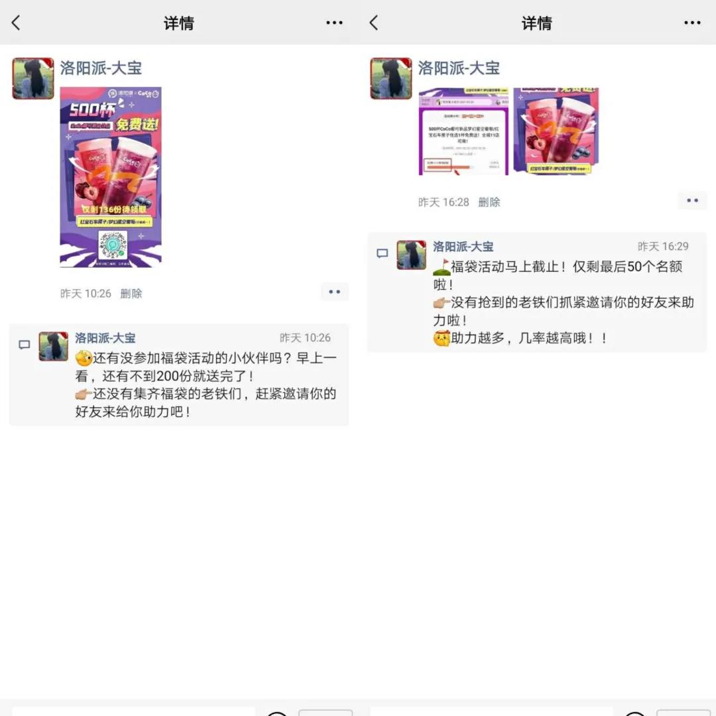Open the three-dot header menu in right panel
The image size is (716, 716).
[692, 23]
